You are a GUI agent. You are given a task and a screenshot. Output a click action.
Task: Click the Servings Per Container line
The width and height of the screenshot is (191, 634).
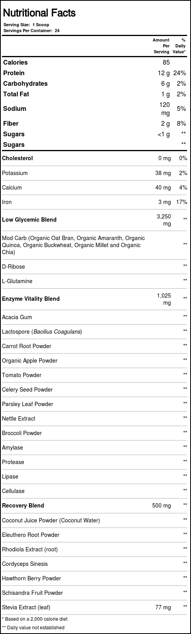click(31, 30)
